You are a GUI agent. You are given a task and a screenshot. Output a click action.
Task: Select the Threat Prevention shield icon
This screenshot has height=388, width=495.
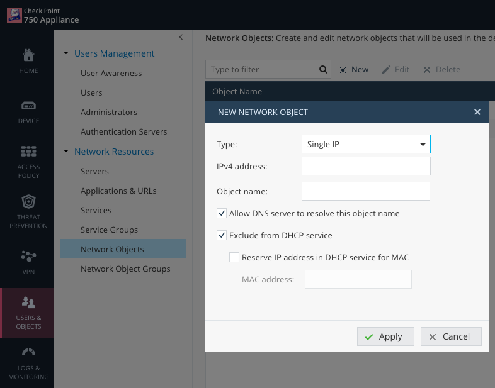click(28, 202)
